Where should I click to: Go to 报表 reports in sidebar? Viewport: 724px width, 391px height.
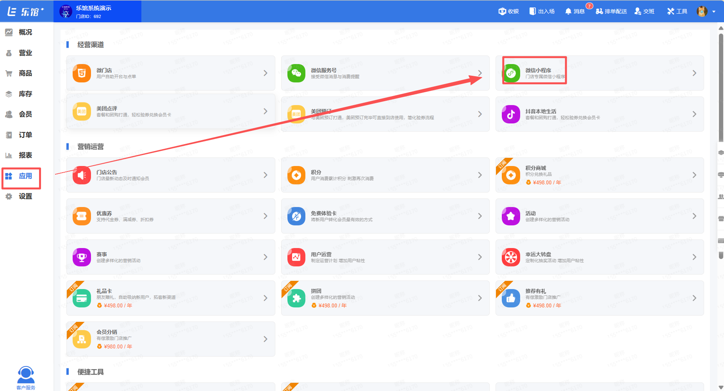19,155
